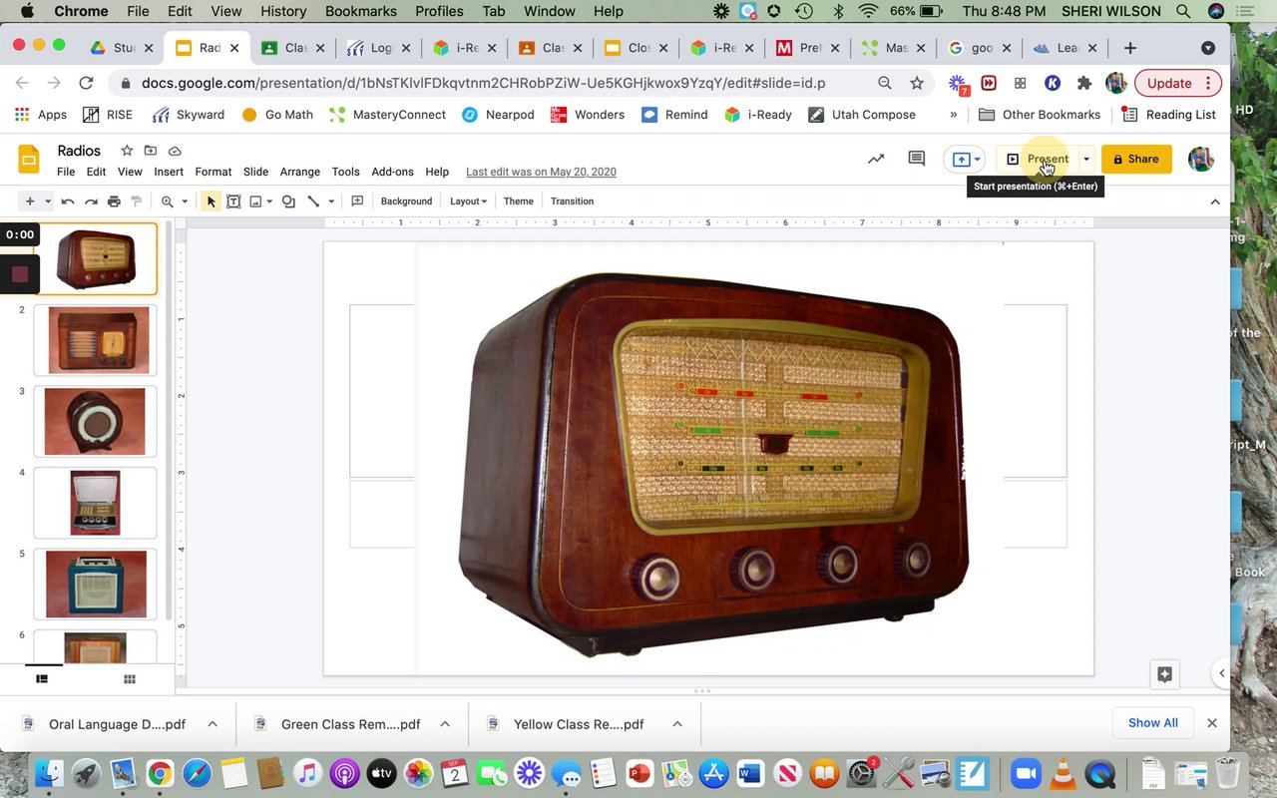Open the line type dropdown arrow
1277x798 pixels.
pyautogui.click(x=331, y=201)
